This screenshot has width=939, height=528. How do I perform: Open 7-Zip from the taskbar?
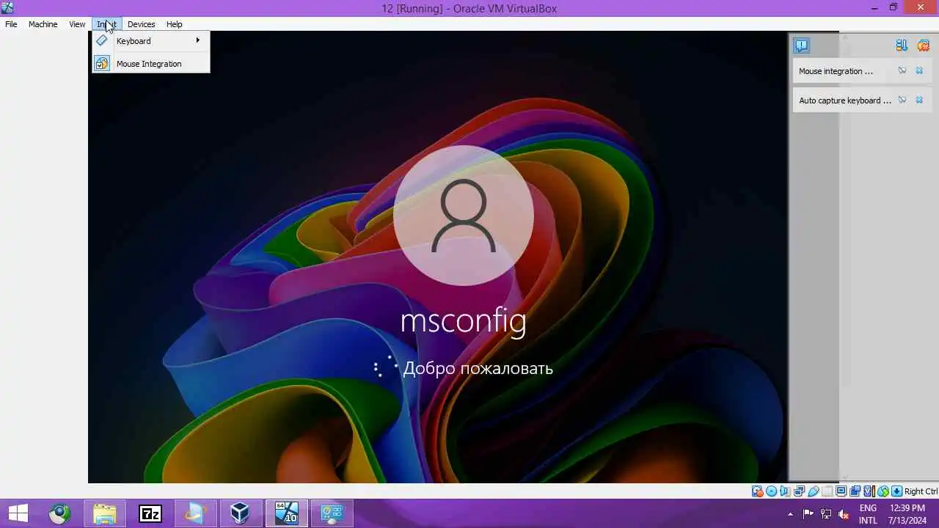(x=150, y=513)
